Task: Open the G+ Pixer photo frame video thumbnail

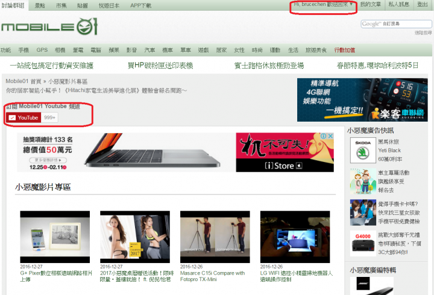Action: click(55, 237)
